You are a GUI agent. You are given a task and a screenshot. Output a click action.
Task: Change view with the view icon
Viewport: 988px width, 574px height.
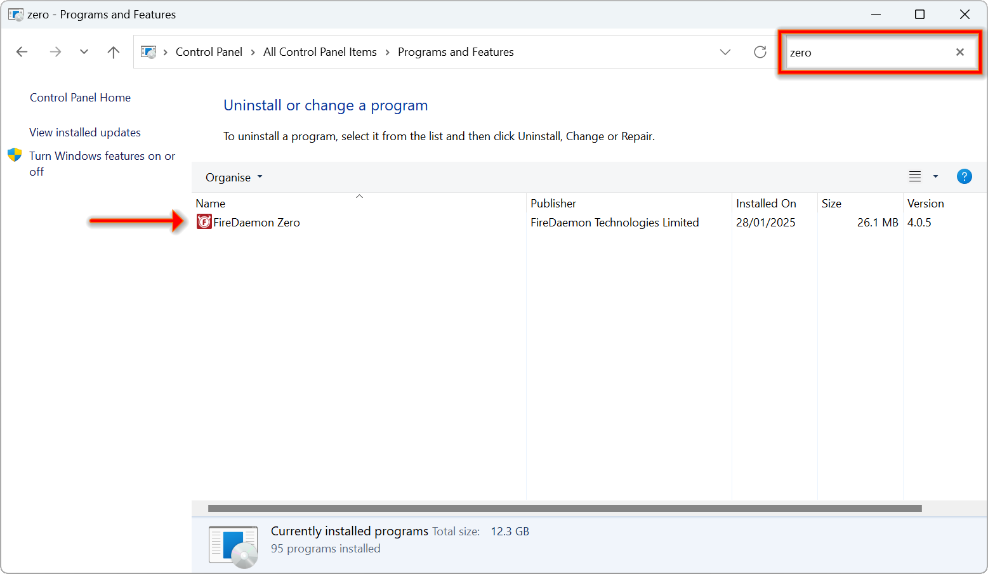pos(914,177)
